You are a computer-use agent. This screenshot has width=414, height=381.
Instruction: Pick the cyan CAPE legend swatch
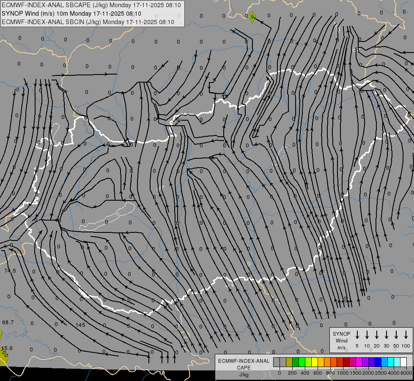tap(390, 362)
